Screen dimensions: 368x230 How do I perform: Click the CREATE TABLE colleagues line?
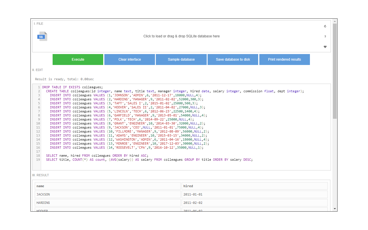point(175,91)
